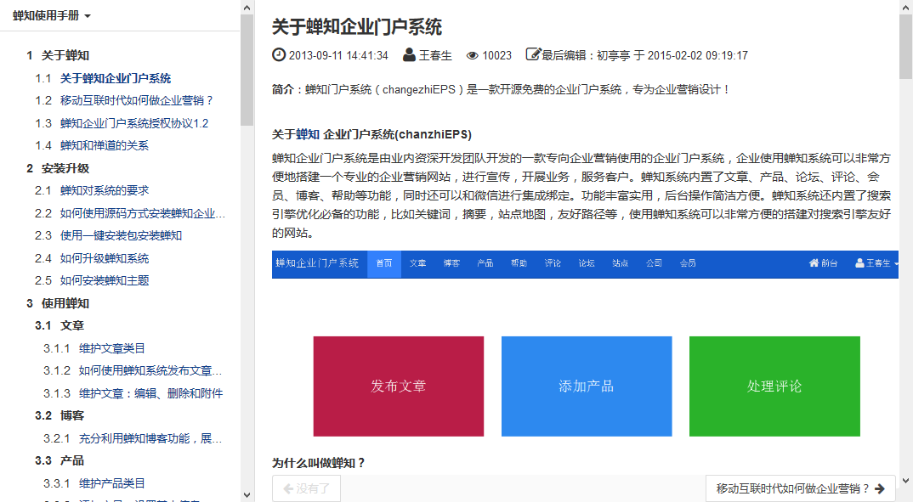Click the article title 关于蝉知企业门户系统
Image resolution: width=913 pixels, height=502 pixels.
pyautogui.click(x=357, y=27)
